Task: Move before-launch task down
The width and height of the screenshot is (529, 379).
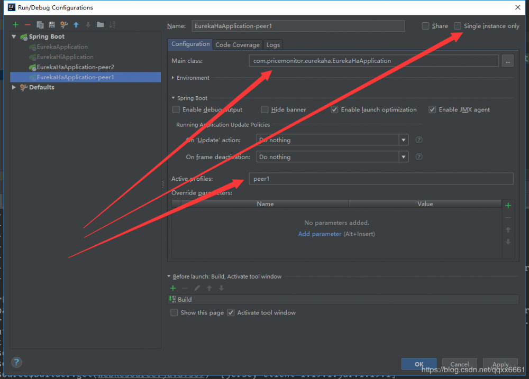Action: point(221,288)
